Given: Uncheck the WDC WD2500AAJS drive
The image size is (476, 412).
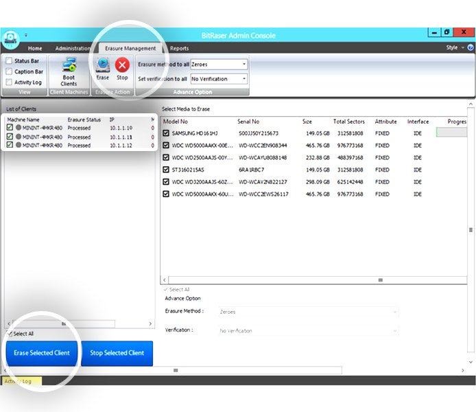Looking at the screenshot, I should tap(166, 157).
